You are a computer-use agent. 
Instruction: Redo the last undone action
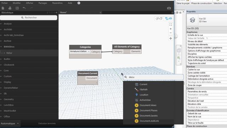point(31,8)
